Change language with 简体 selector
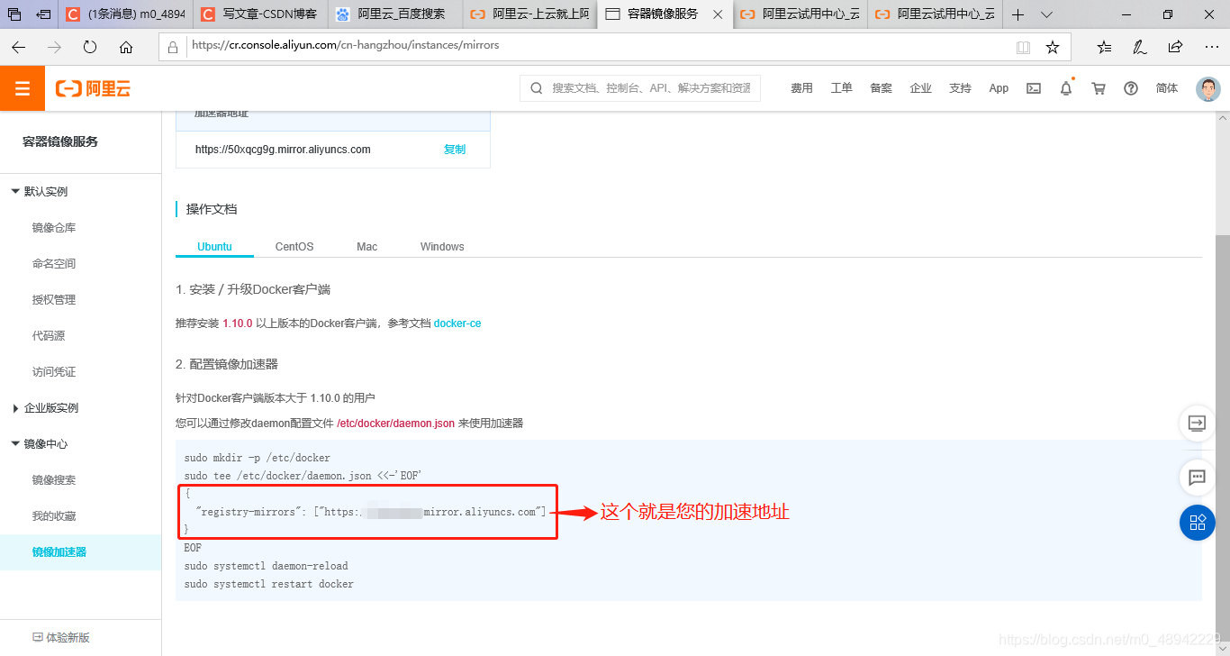Viewport: 1230px width, 656px height. pos(1167,88)
